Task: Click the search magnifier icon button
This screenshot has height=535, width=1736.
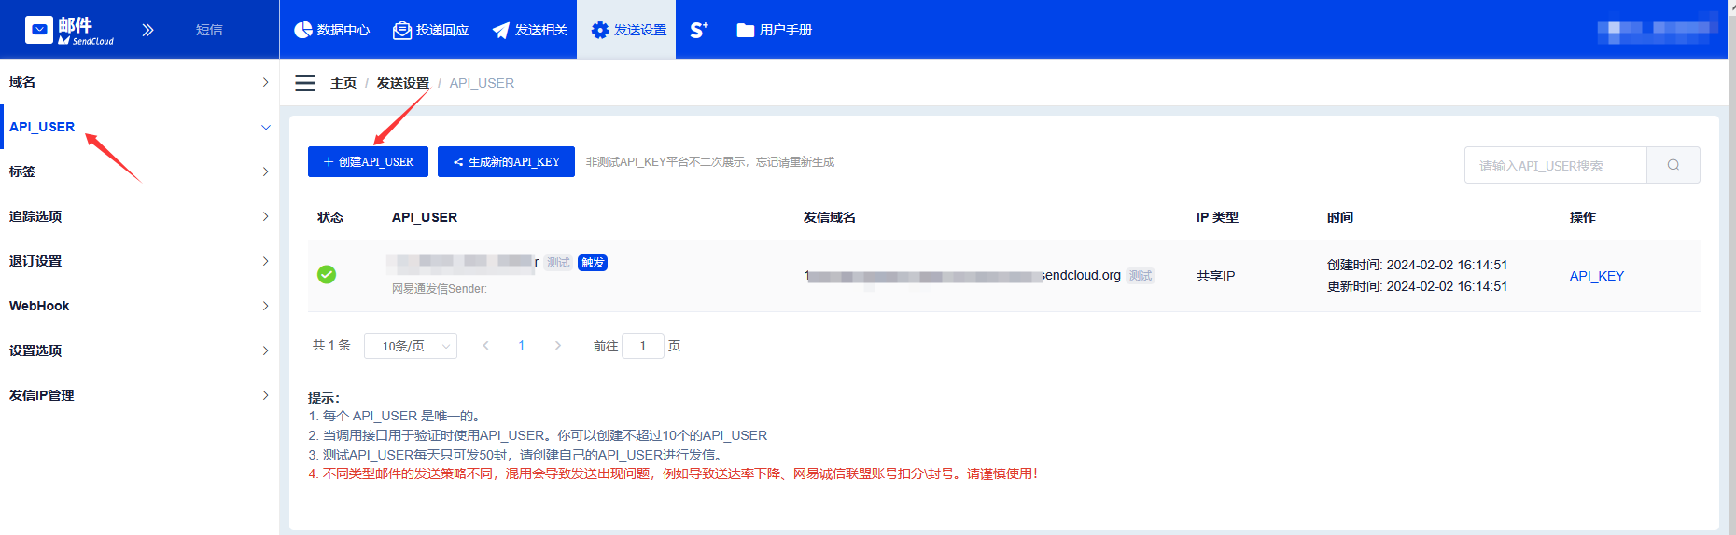Action: coord(1673,165)
